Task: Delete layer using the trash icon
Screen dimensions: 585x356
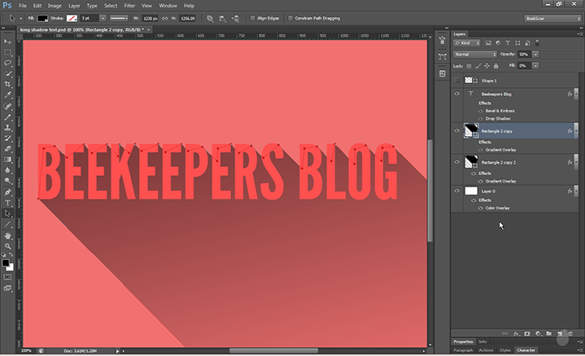Action: [x=570, y=333]
